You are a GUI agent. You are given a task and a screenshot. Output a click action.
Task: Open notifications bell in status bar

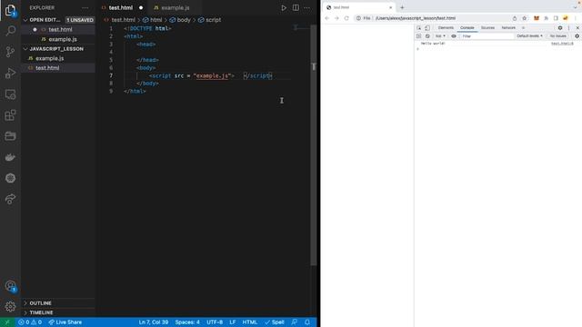(x=307, y=322)
